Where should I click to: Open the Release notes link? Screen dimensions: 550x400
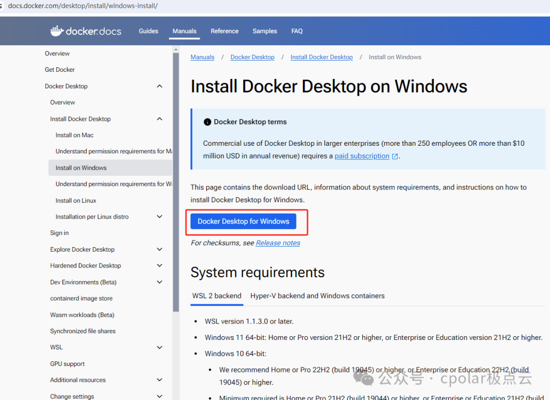(278, 243)
